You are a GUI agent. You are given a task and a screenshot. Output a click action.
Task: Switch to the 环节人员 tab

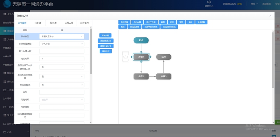pyautogui.click(x=69, y=23)
